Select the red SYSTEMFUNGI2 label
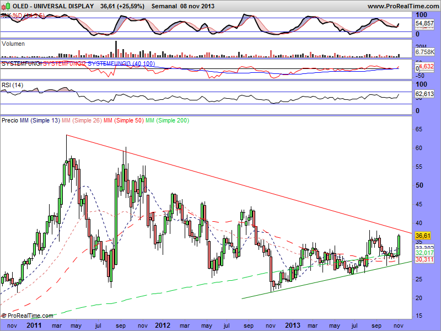This screenshot has width=441, height=331. [64, 63]
